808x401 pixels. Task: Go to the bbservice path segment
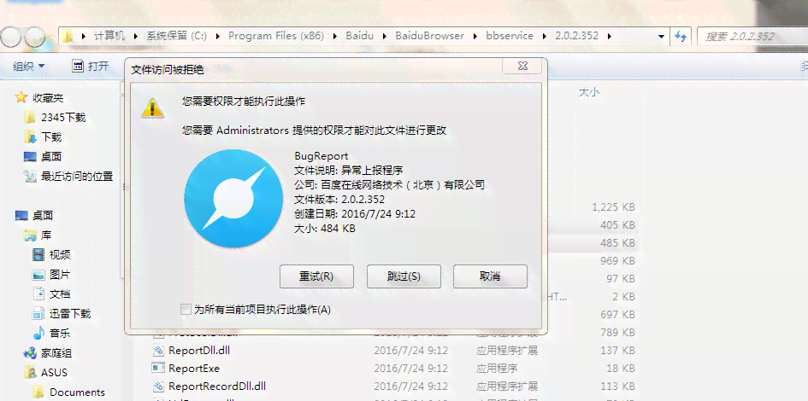(x=510, y=36)
